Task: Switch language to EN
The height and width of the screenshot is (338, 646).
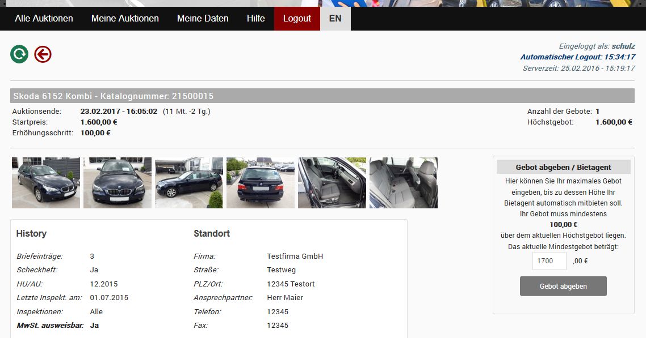Action: point(335,19)
